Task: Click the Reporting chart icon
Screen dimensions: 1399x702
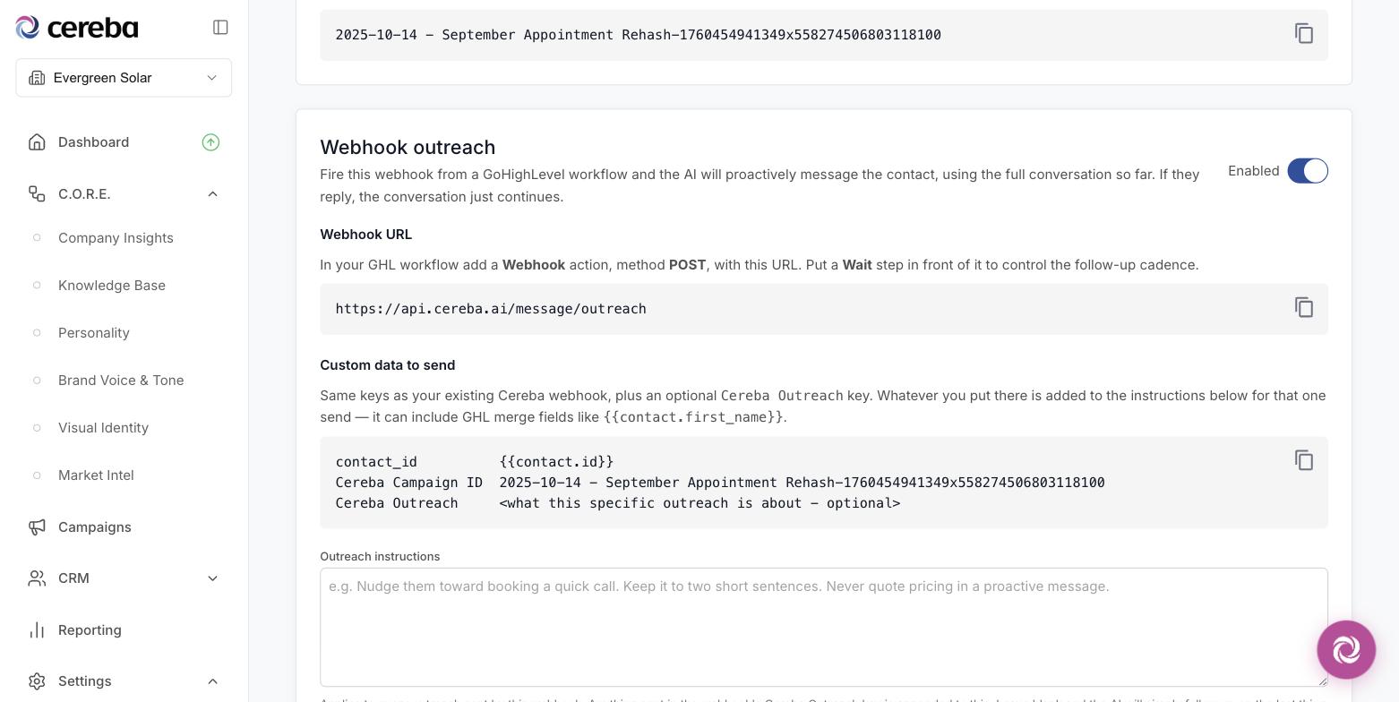Action: 37,630
